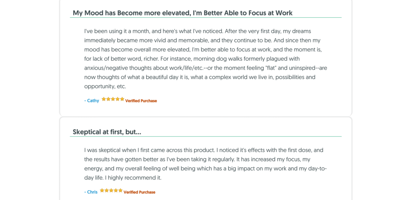Image resolution: width=413 pixels, height=200 pixels.
Task: Click green divider under the 'My Mood' heading
Action: click(206, 18)
